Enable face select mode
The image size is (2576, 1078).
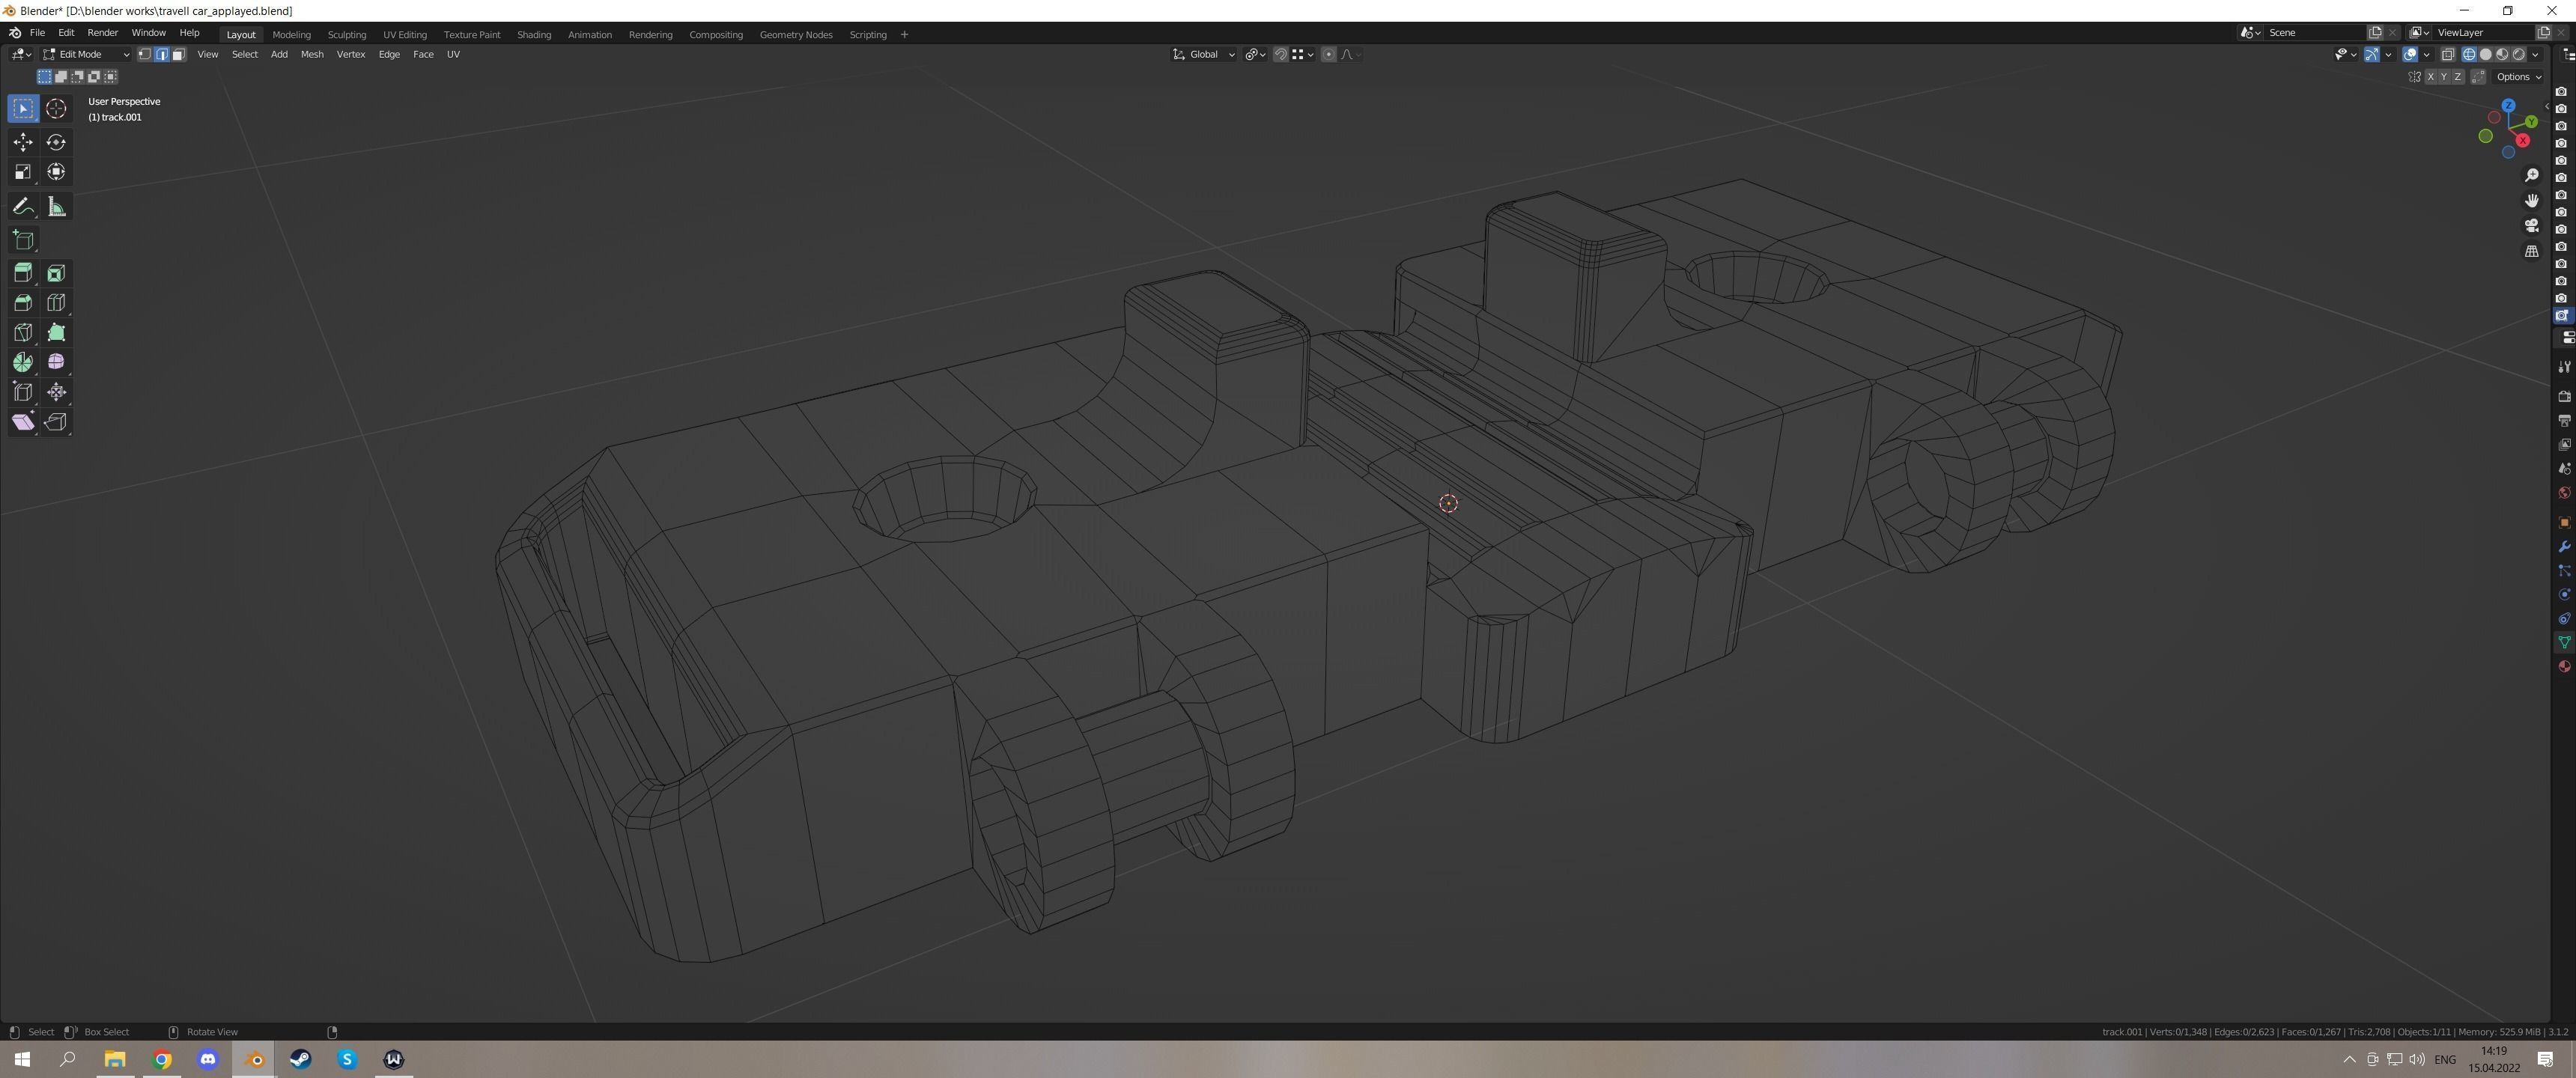pyautogui.click(x=179, y=54)
